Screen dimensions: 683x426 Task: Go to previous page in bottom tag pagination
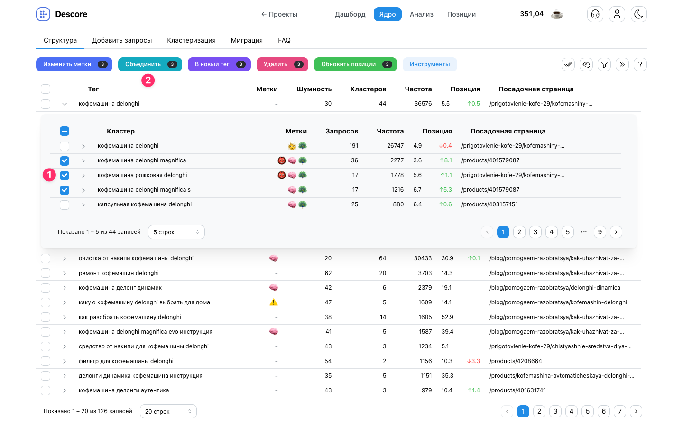507,411
